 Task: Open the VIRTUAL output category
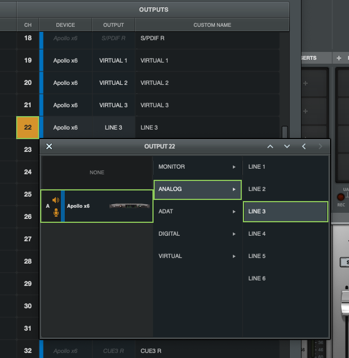pos(197,256)
